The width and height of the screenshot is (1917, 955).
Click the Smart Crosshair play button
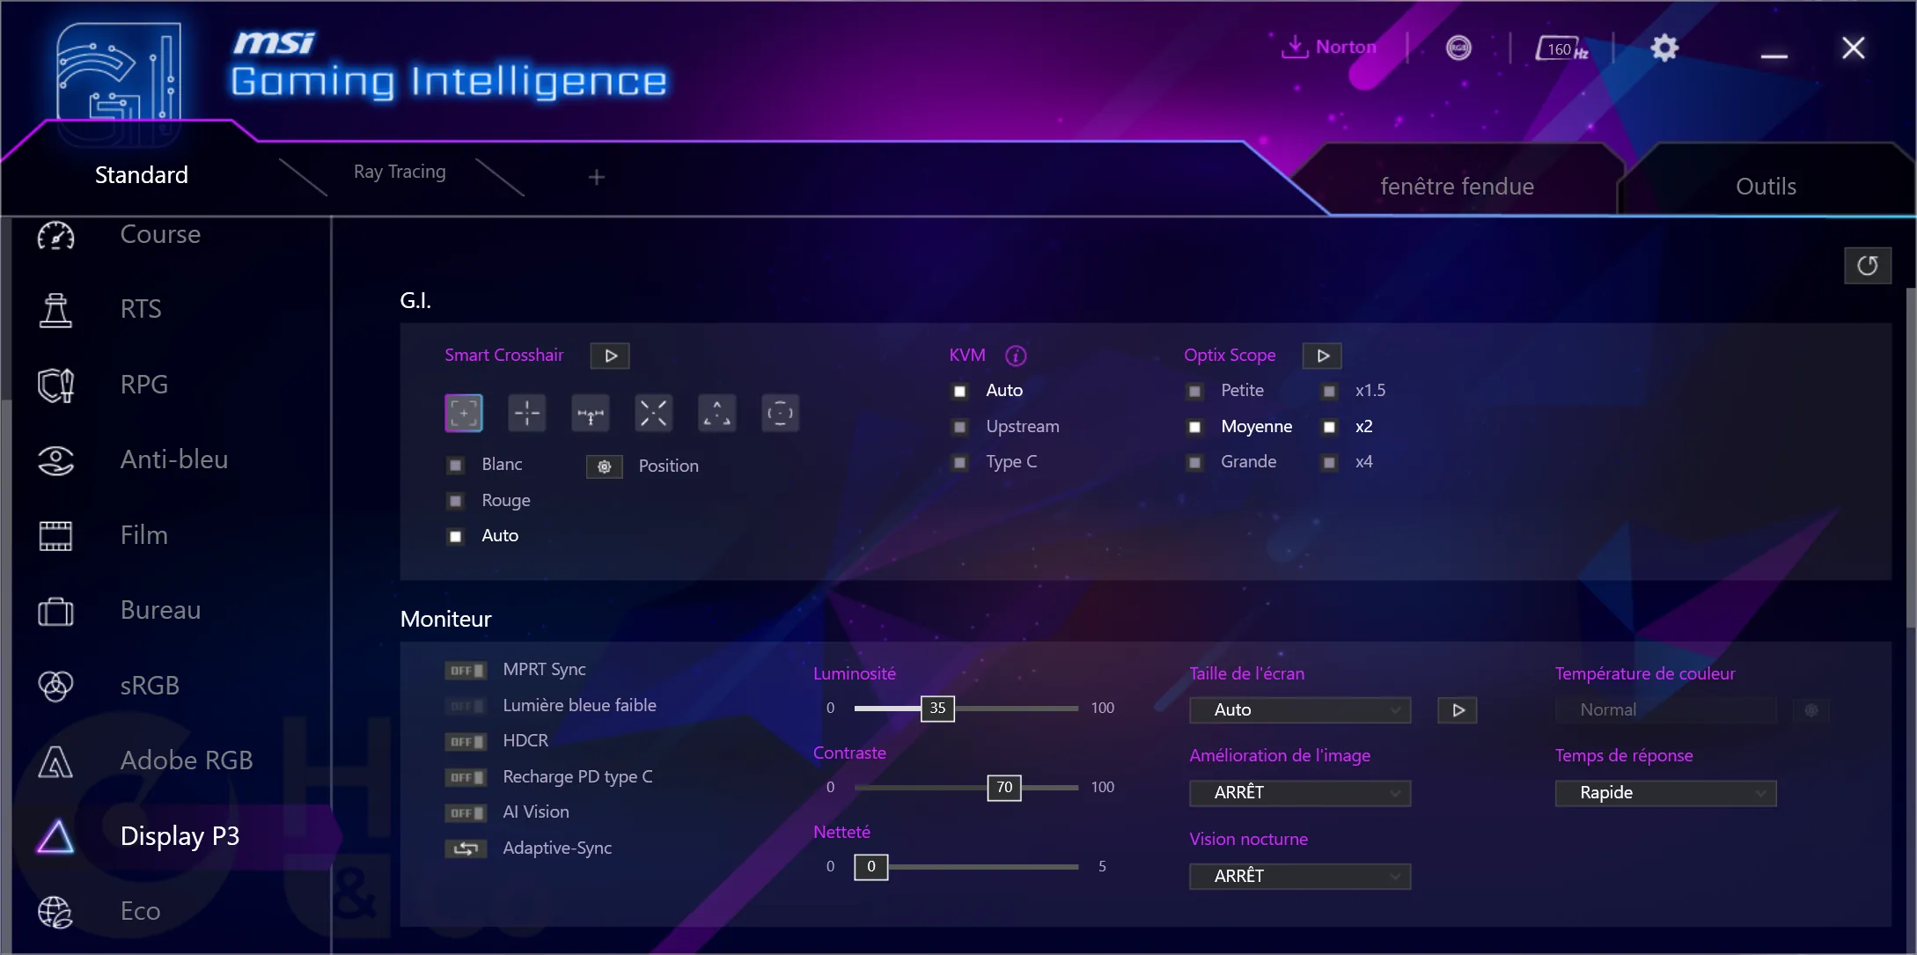[609, 356]
